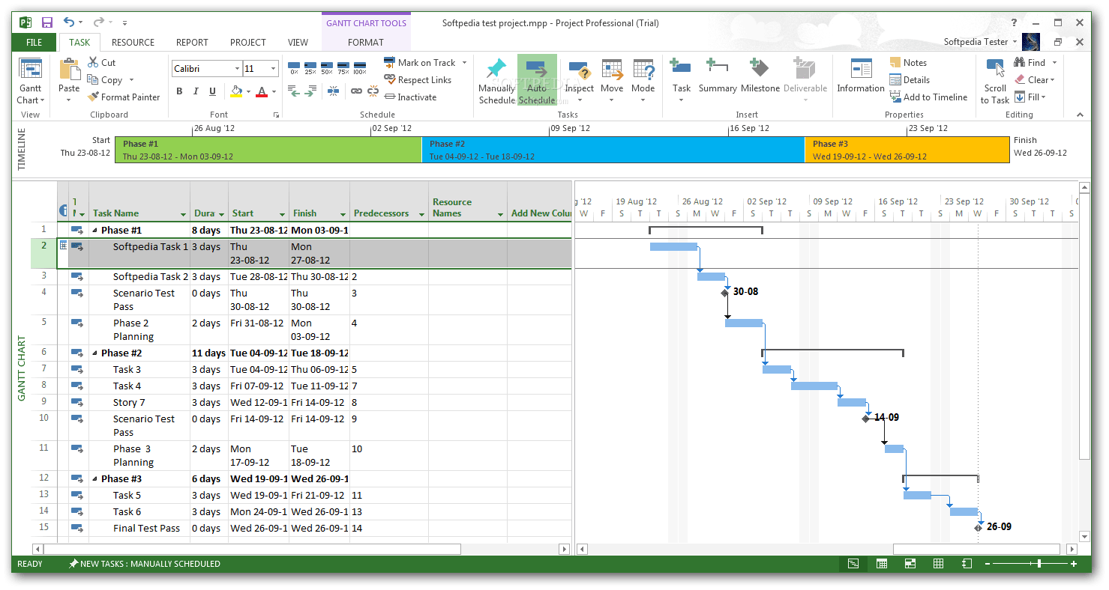The height and width of the screenshot is (590, 1109).
Task: Save the project with the disk icon
Action: [47, 23]
